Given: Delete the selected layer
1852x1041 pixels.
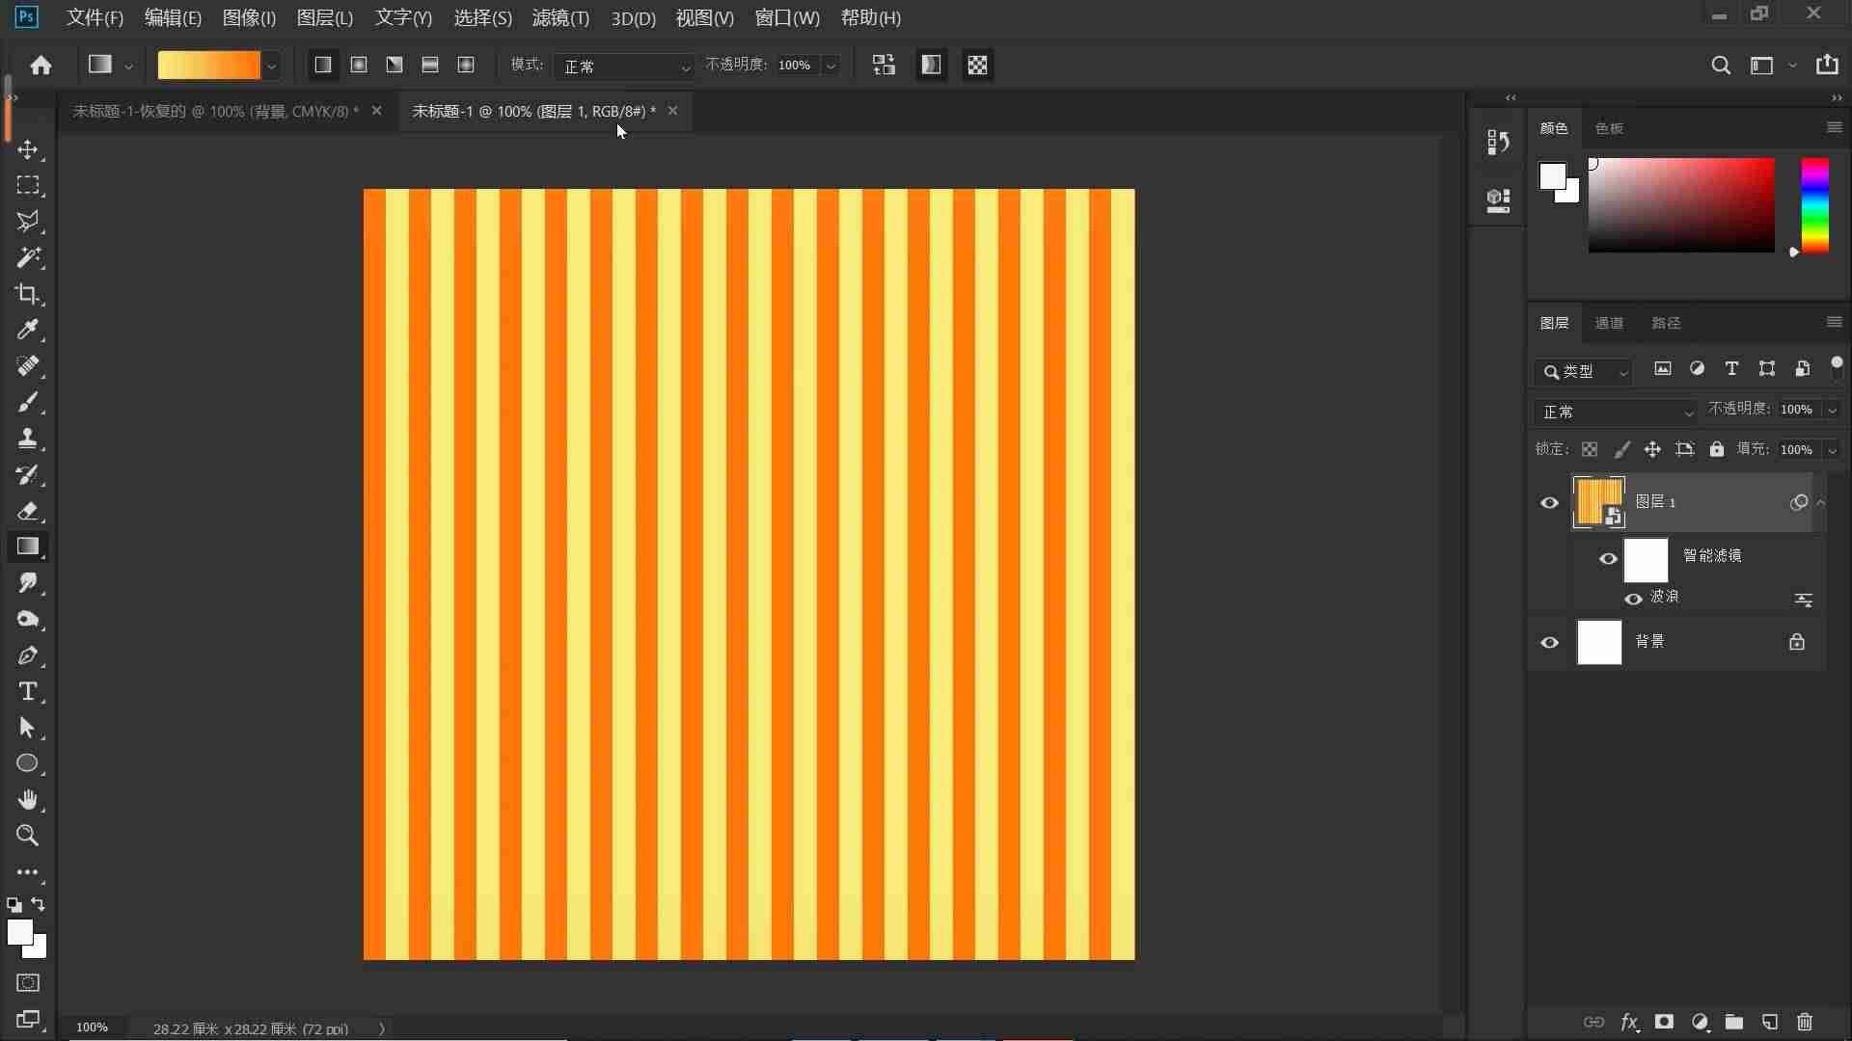Looking at the screenshot, I should pyautogui.click(x=1805, y=1022).
